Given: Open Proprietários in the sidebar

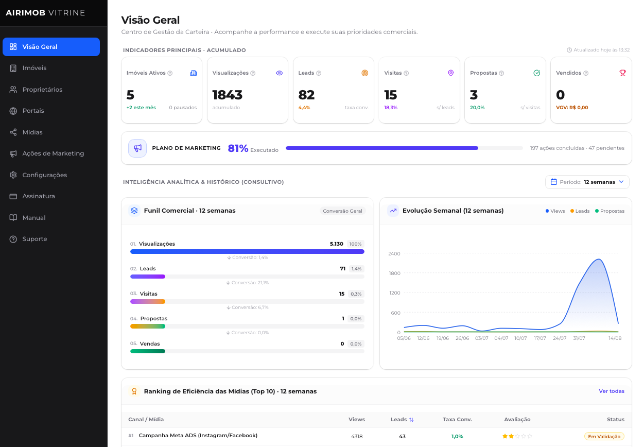Looking at the screenshot, I should pyautogui.click(x=51, y=90).
